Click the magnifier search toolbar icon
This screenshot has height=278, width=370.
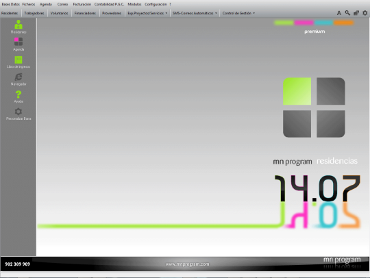point(347,13)
